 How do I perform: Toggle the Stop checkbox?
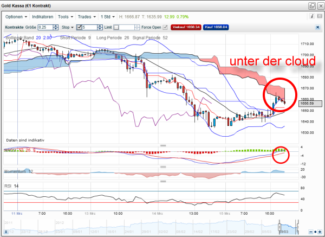coord(79,27)
